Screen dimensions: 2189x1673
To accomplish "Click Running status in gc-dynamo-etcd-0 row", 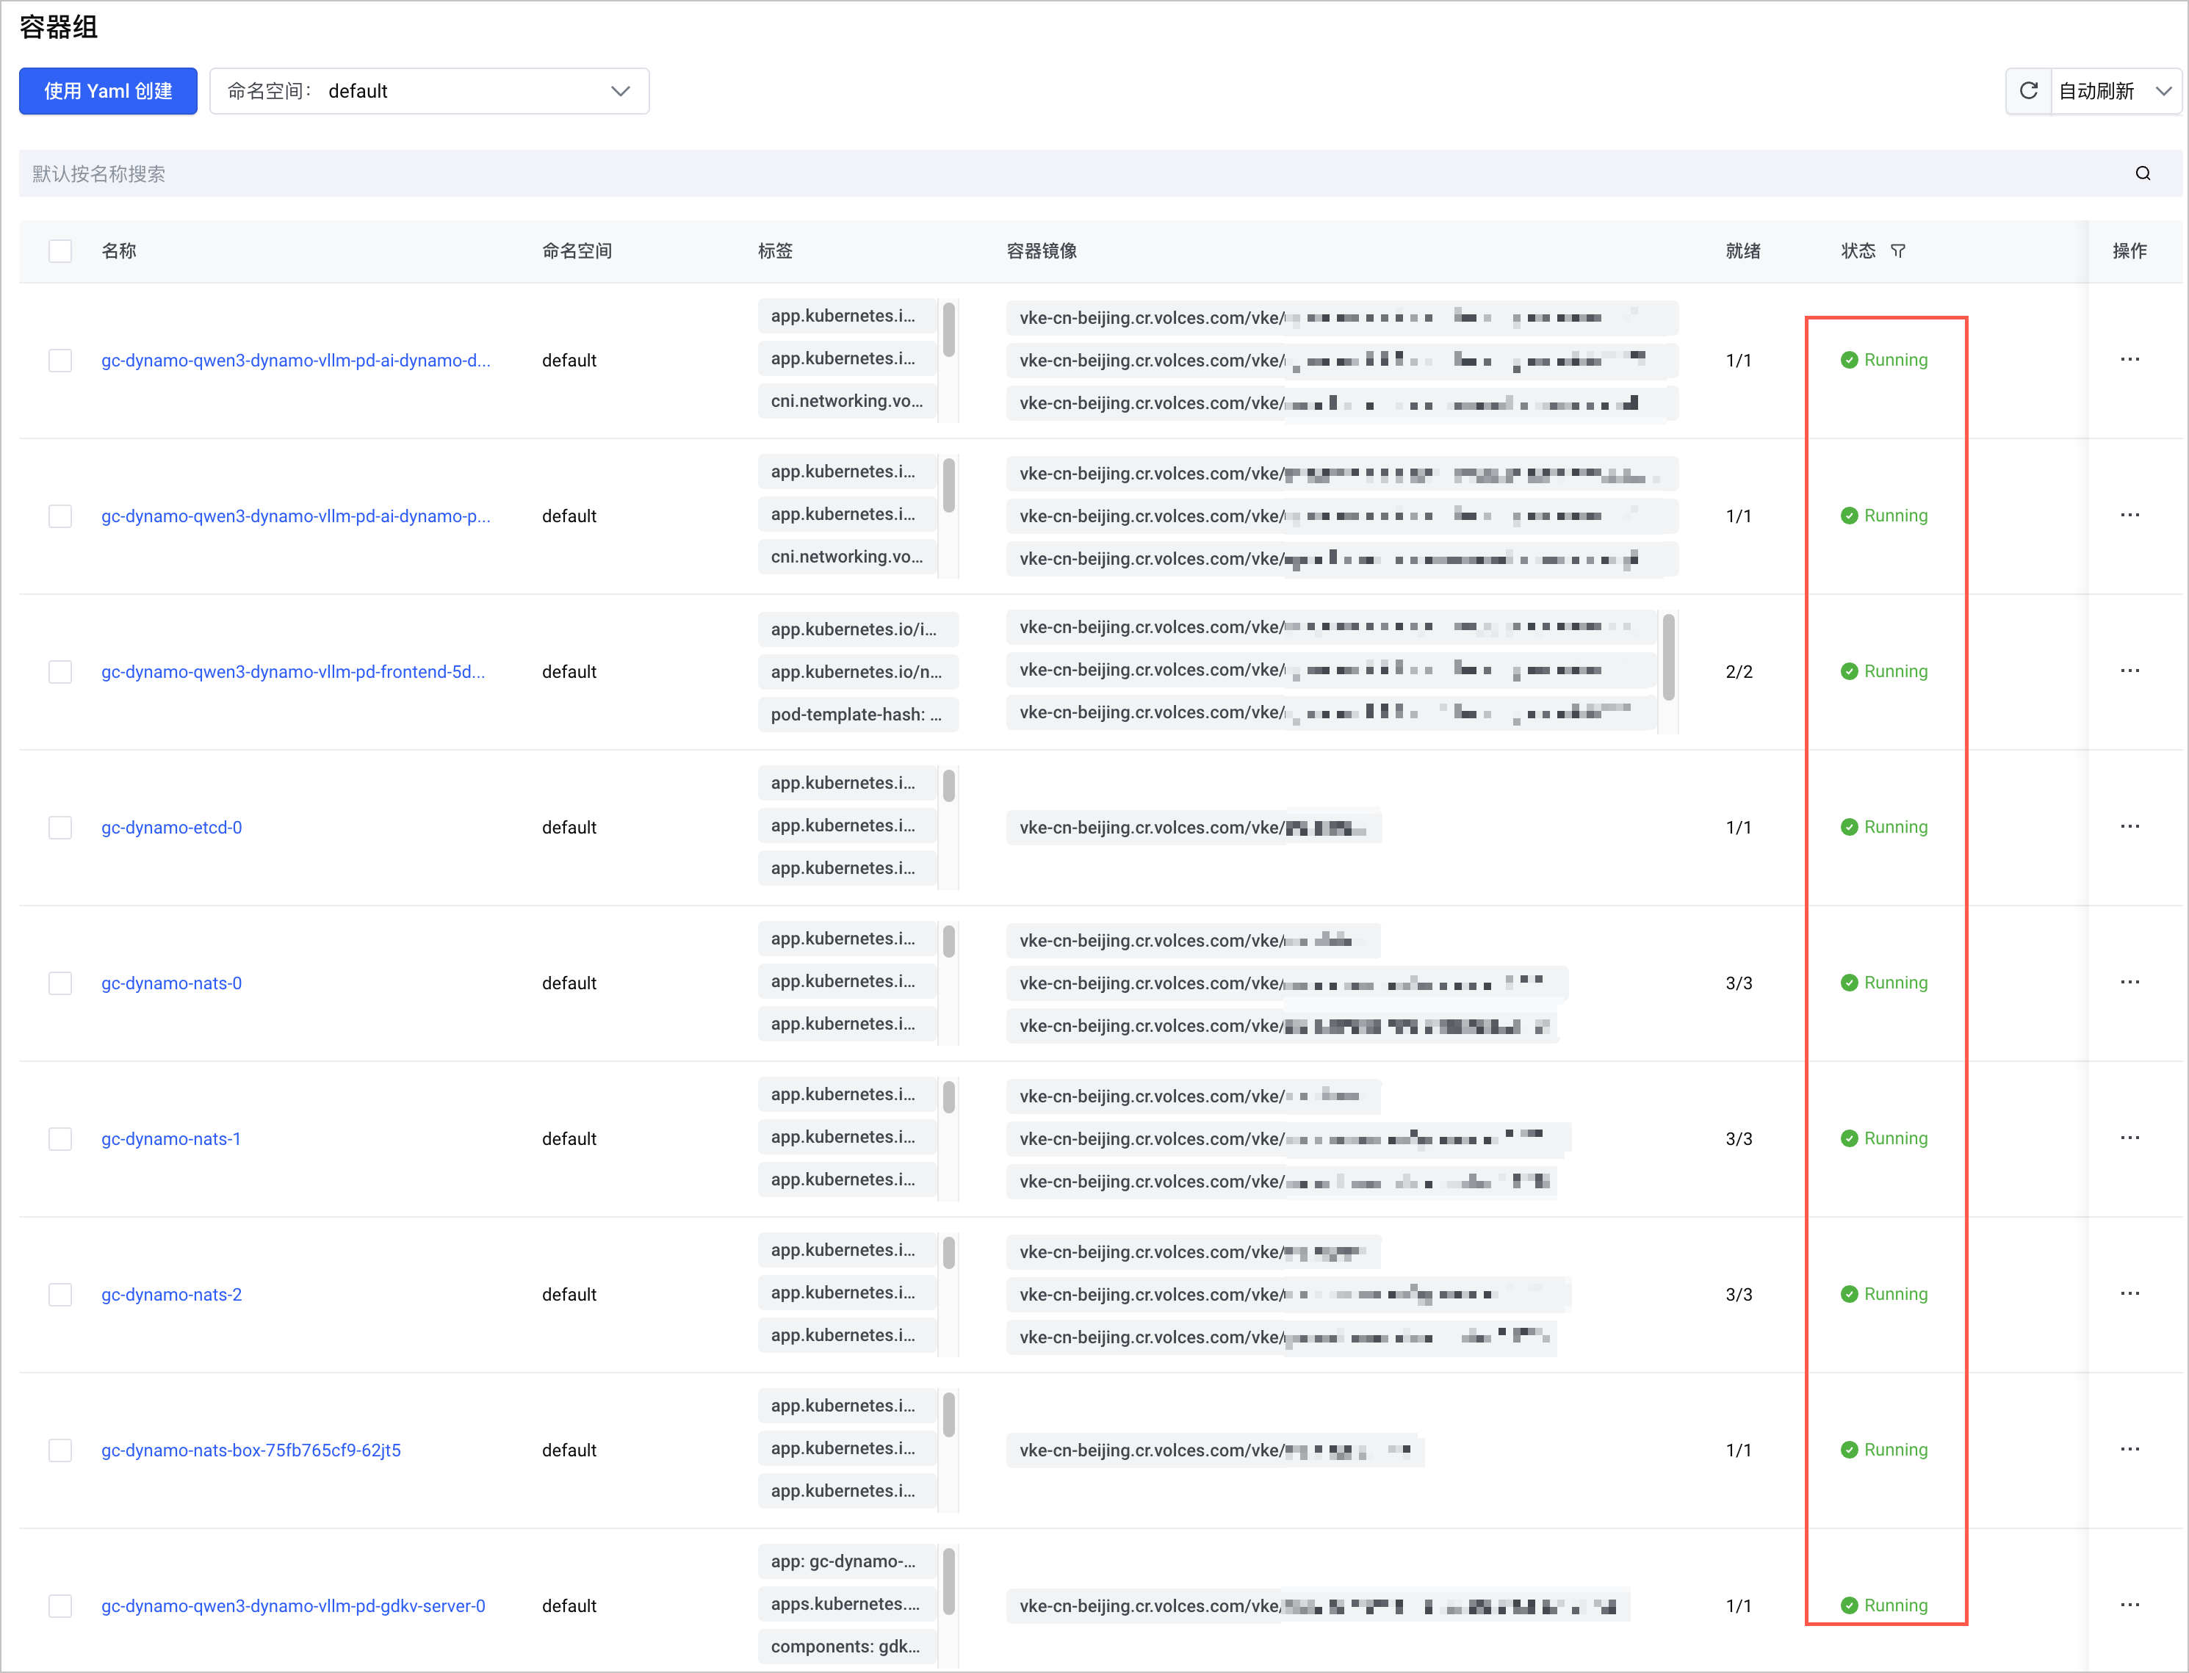I will (x=1884, y=826).
